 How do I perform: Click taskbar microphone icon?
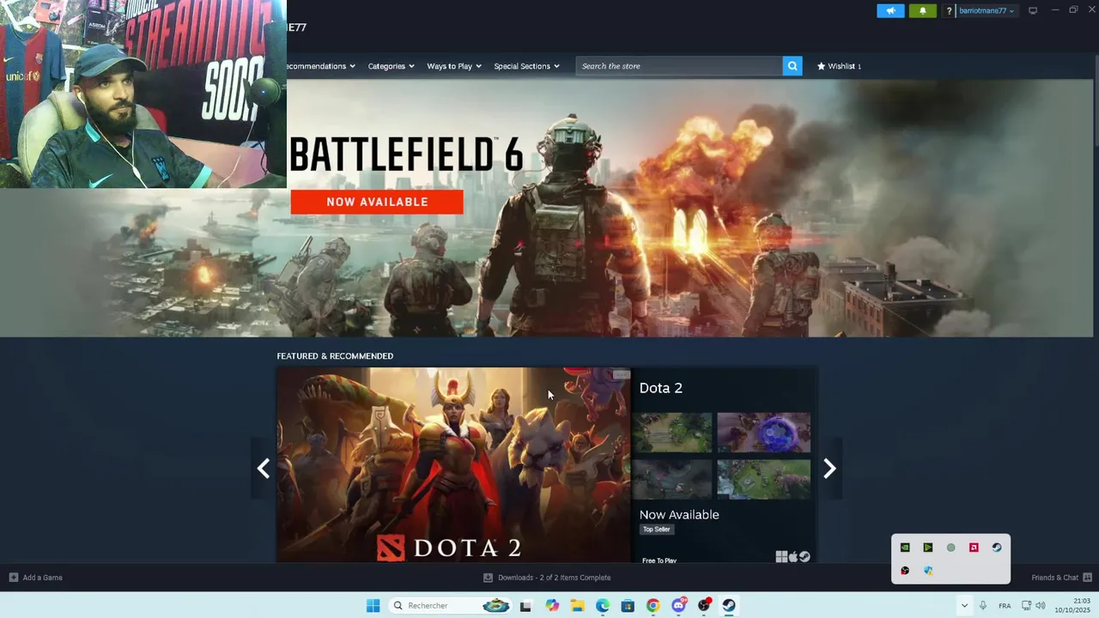pos(983,605)
